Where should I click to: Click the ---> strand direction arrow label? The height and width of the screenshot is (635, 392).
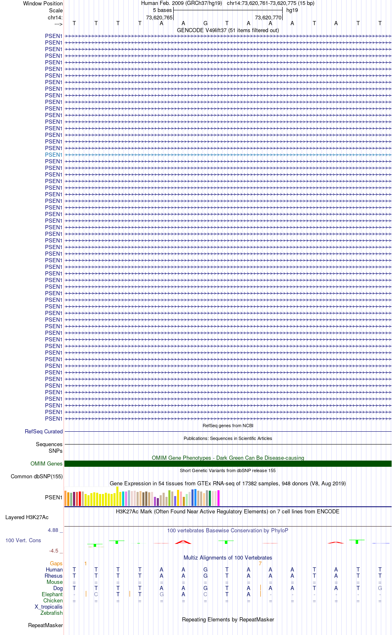pyautogui.click(x=58, y=24)
